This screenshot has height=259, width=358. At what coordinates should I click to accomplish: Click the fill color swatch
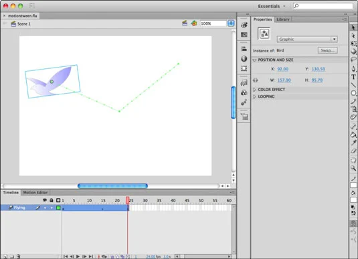[353, 200]
